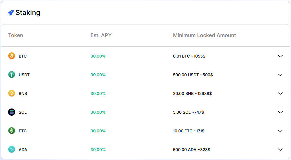This screenshot has width=291, height=160.
Task: Click the rocket icon beside Staking
Action: click(11, 13)
